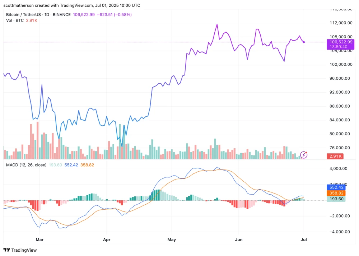Image resolution: width=359 pixels, height=256 pixels.
Task: Click the 112,000.00 price axis label
Action: 341,23
